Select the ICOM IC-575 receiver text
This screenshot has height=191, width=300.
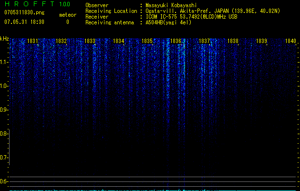click(191, 17)
